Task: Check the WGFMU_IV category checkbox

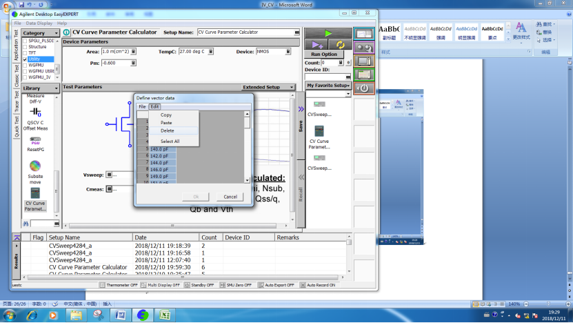Action: tap(26, 77)
